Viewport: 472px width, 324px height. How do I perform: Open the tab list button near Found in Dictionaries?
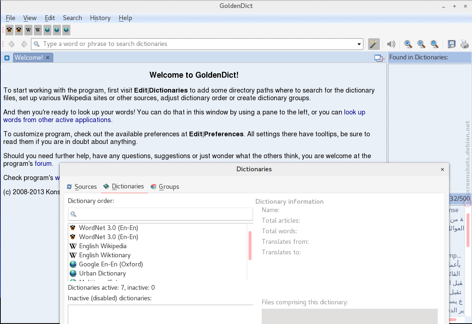click(379, 58)
